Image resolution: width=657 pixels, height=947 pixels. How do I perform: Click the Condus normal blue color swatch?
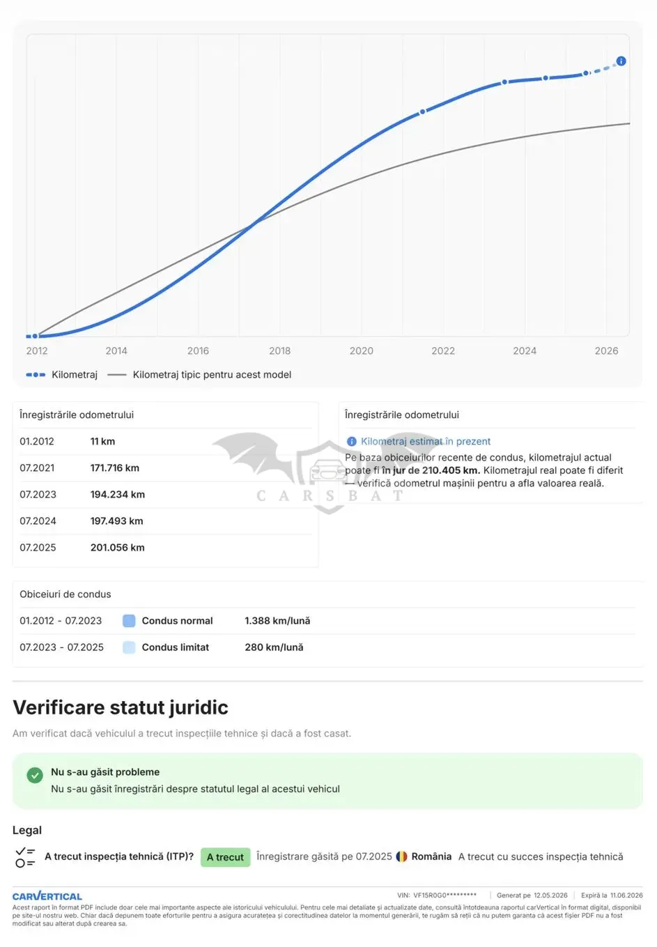[x=129, y=621]
